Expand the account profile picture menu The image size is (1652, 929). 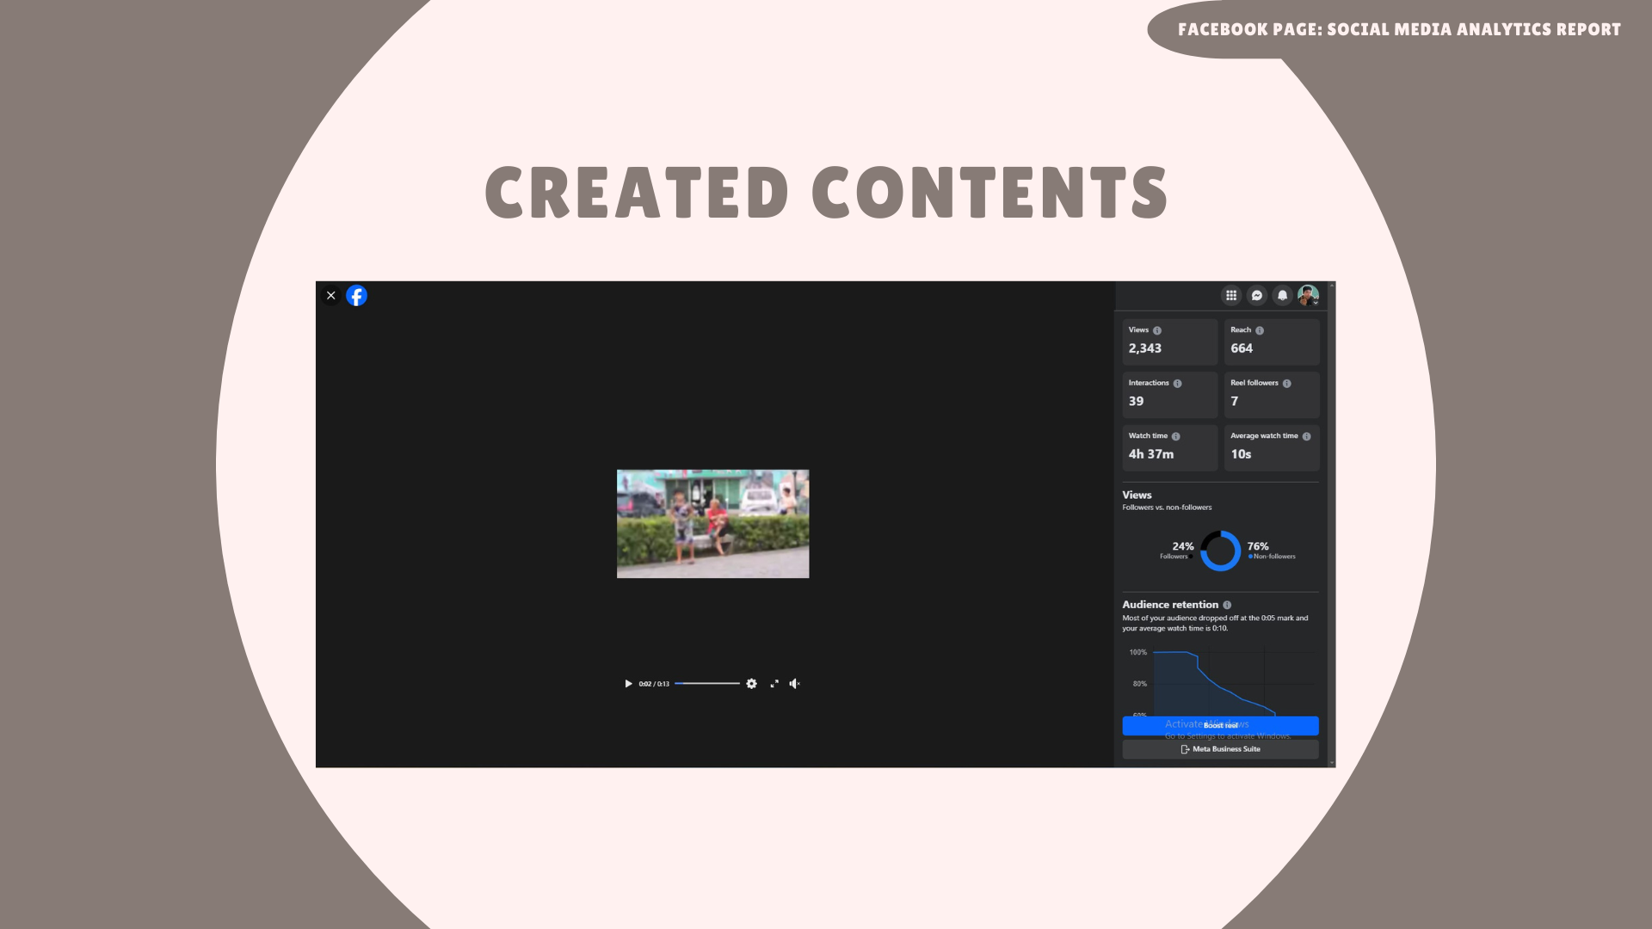[1308, 295]
